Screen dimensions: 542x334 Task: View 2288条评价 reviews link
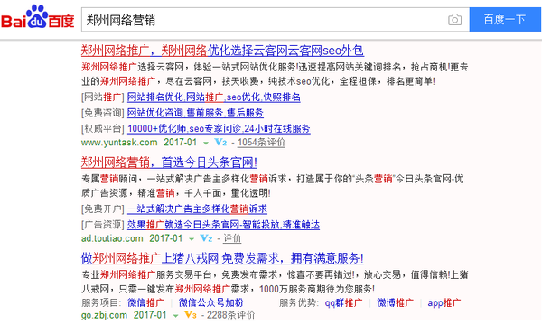(231, 315)
